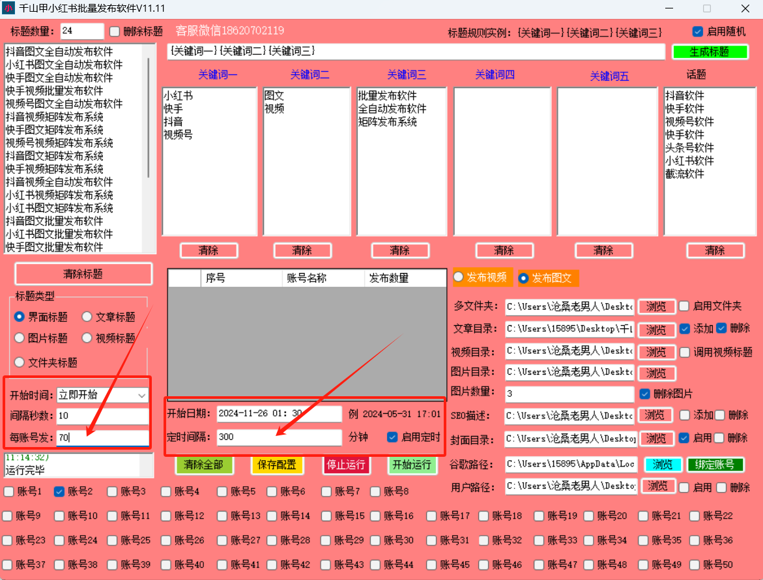
Task: Toggle the 启用随机 checkbox
Action: pyautogui.click(x=697, y=32)
